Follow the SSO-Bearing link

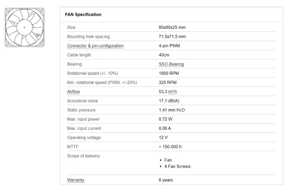point(171,64)
